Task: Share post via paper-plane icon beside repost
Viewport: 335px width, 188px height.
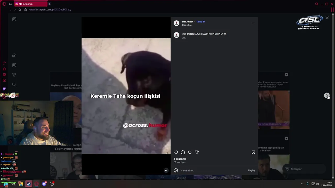Action: 197,152
